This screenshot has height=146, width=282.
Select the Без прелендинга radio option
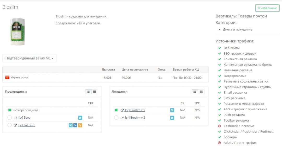pos(10,110)
